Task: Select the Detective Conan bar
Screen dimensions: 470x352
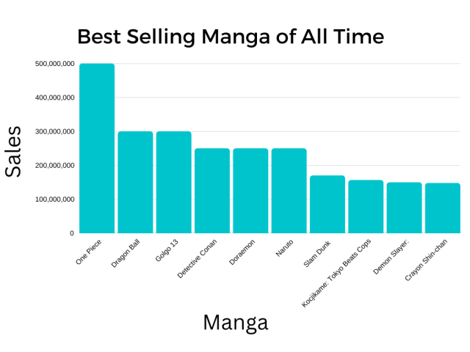Action: [212, 191]
